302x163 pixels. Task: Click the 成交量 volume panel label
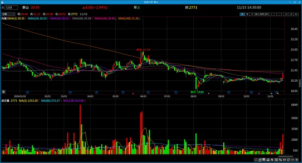pos(5,101)
